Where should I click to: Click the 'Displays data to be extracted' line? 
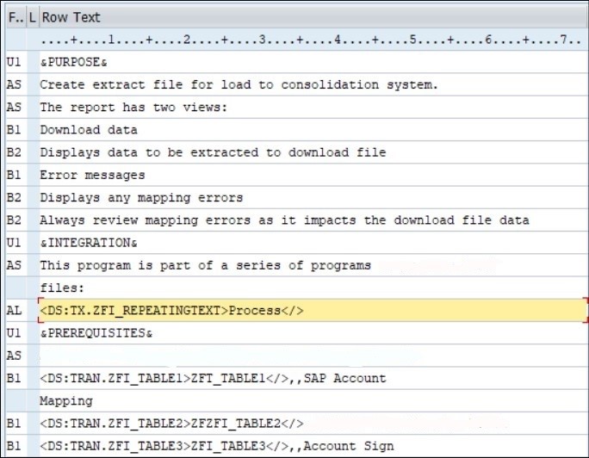(x=313, y=152)
